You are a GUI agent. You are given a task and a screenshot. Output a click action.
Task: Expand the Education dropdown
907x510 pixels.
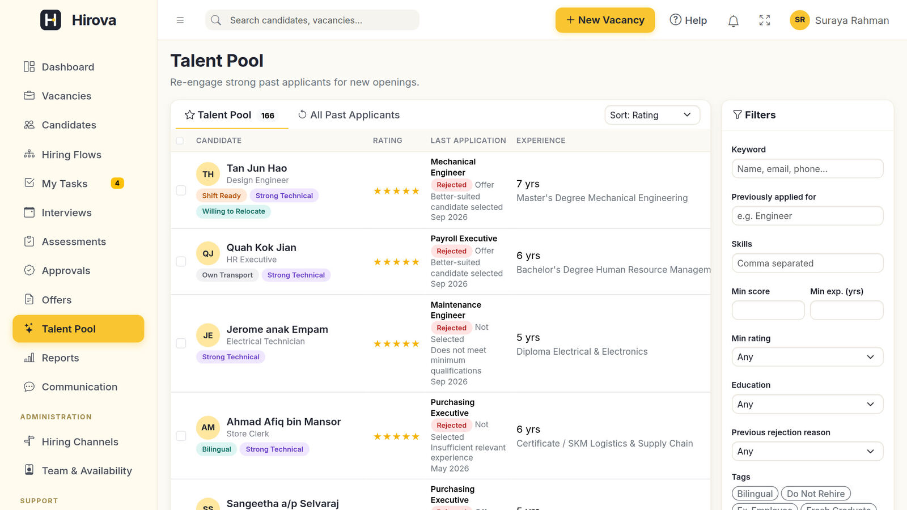(x=807, y=404)
